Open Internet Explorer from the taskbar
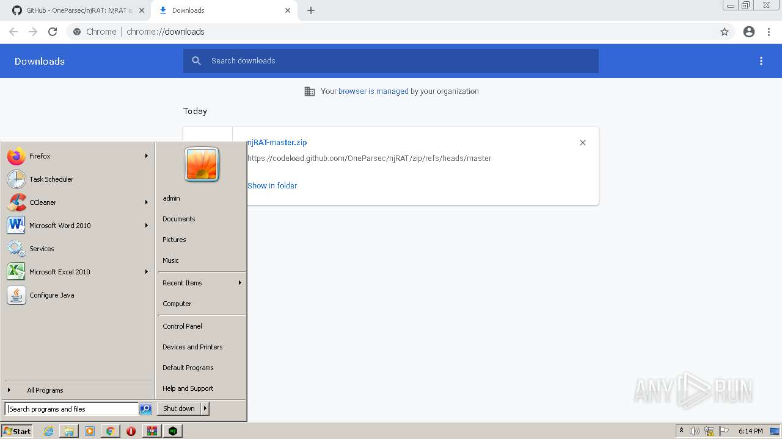Viewport: 782px width, 439px height. tap(49, 431)
